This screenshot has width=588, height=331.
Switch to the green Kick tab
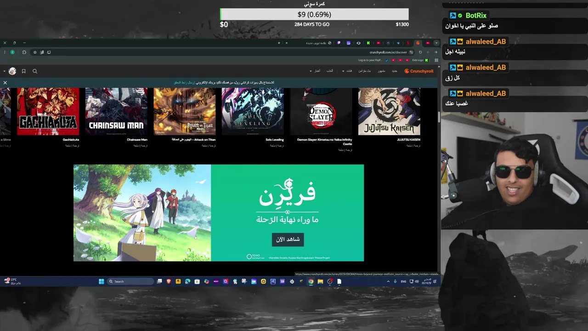coord(368,43)
